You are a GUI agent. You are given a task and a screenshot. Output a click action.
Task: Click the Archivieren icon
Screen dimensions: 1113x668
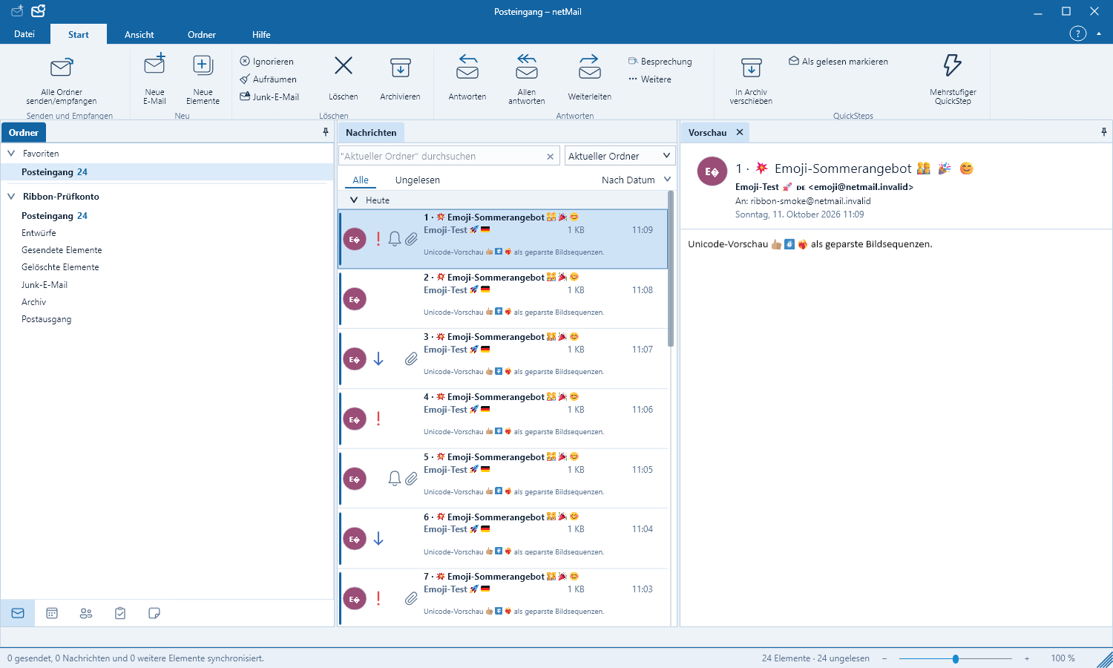[401, 68]
